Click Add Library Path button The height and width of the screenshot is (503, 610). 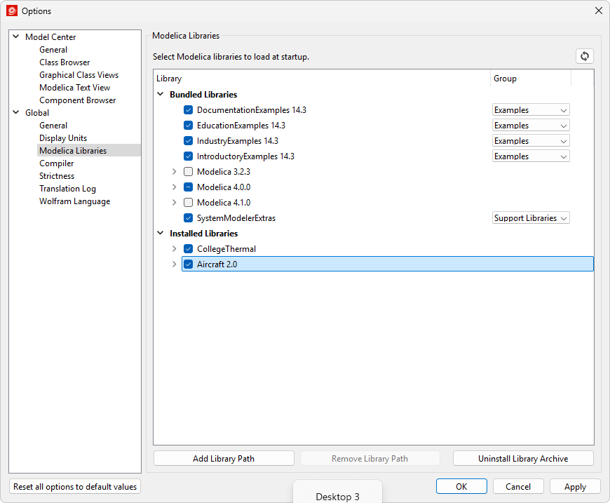tap(224, 459)
